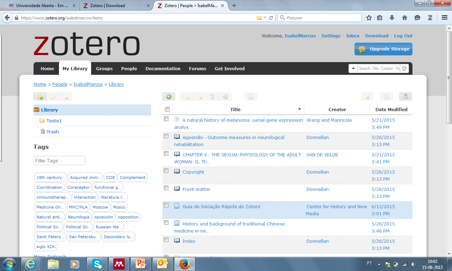452x271 pixels.
Task: Click the column settings icon above Date Modified
Action: click(x=406, y=97)
